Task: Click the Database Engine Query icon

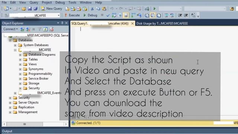Action: tap(67, 9)
